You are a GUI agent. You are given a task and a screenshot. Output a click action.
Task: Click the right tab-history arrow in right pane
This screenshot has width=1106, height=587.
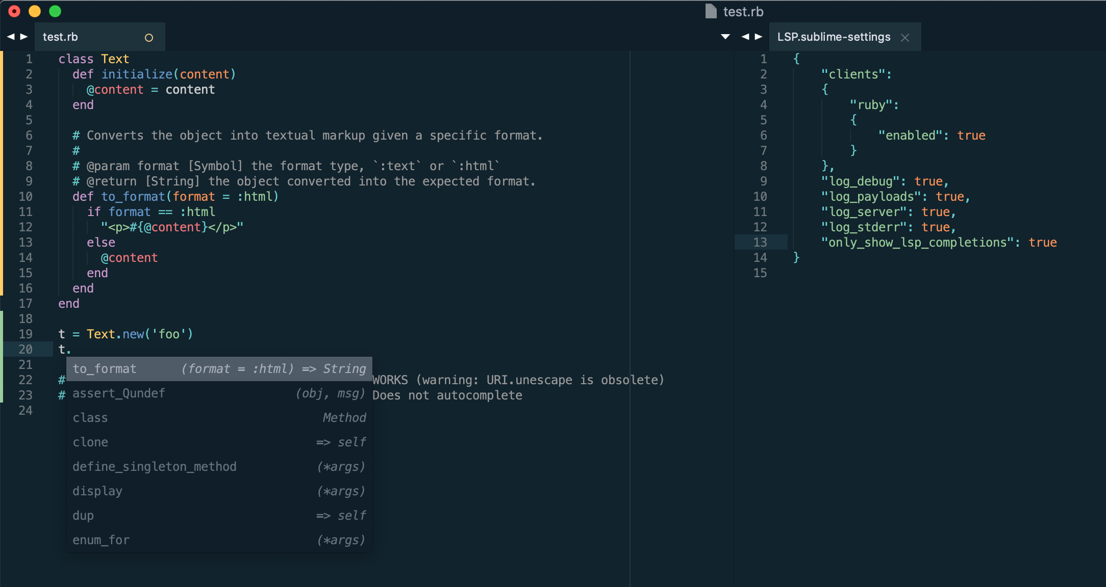(x=760, y=36)
